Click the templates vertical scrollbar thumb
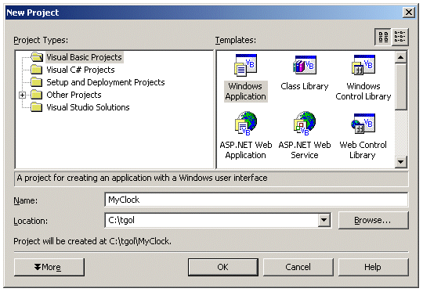The width and height of the screenshot is (423, 292). [x=401, y=87]
